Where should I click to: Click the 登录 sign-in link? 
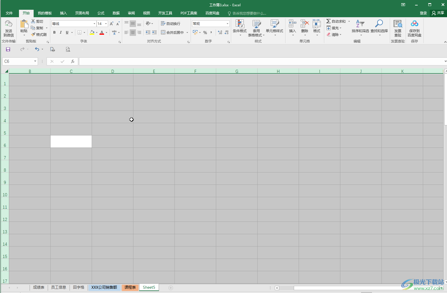tap(423, 13)
